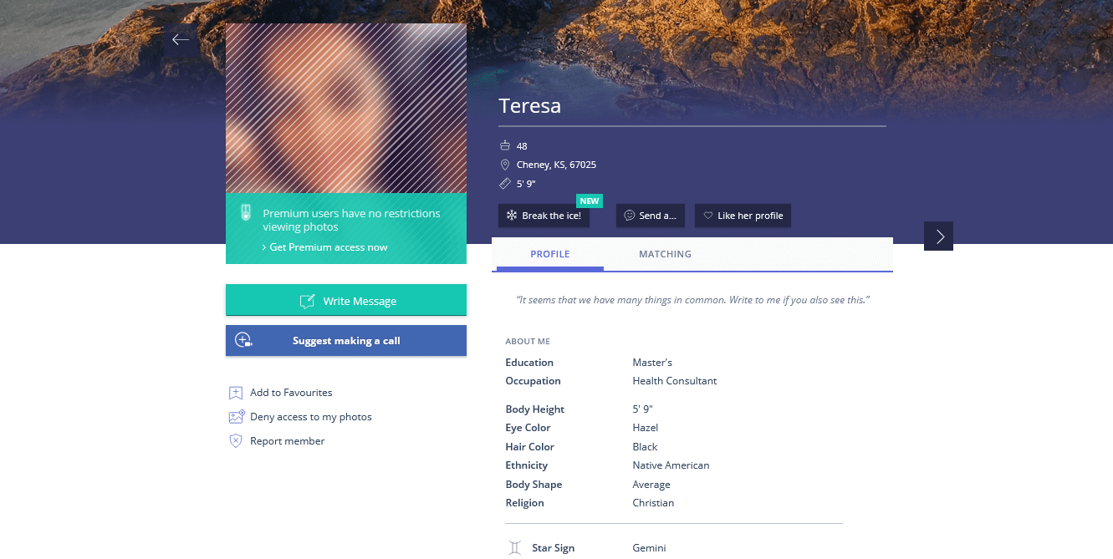This screenshot has height=559, width=1113.
Task: Click the snowflake Break the ice icon
Action: (x=512, y=216)
